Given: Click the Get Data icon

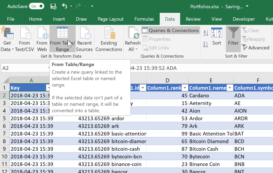Looking at the screenshot, I should 7,33.
